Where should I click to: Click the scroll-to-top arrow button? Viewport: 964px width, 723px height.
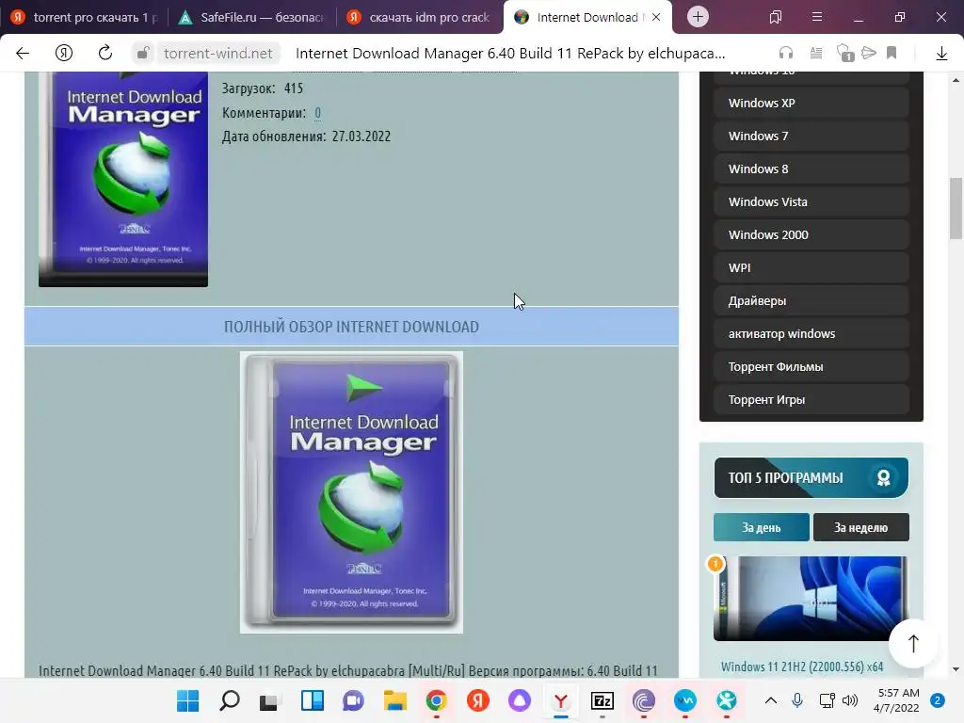click(913, 643)
